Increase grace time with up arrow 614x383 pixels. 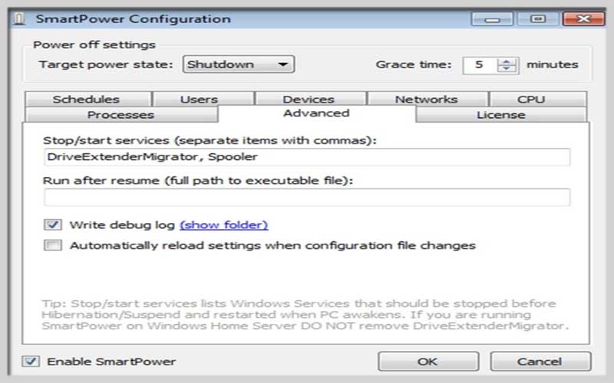[507, 61]
